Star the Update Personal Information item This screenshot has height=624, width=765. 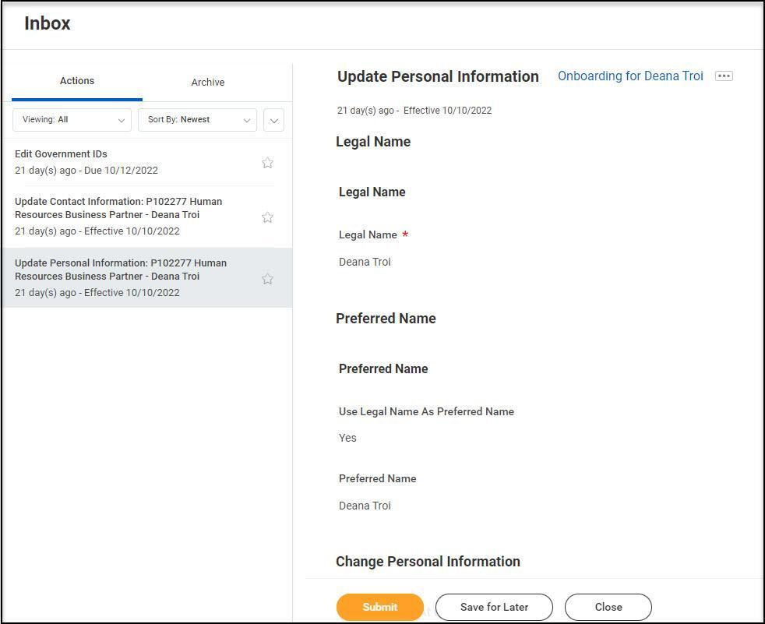(267, 279)
